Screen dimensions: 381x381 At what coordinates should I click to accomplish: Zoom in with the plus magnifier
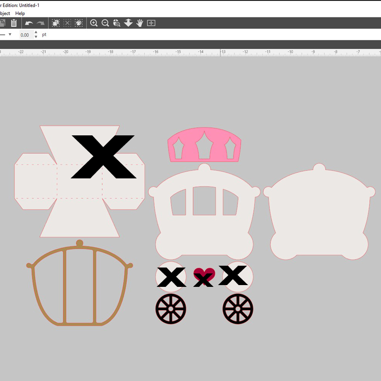click(x=94, y=23)
